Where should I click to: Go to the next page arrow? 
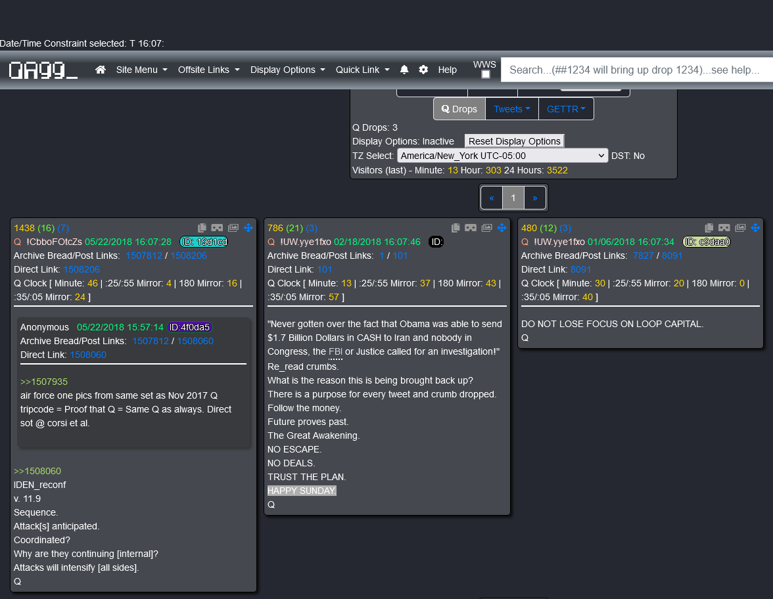click(x=535, y=198)
